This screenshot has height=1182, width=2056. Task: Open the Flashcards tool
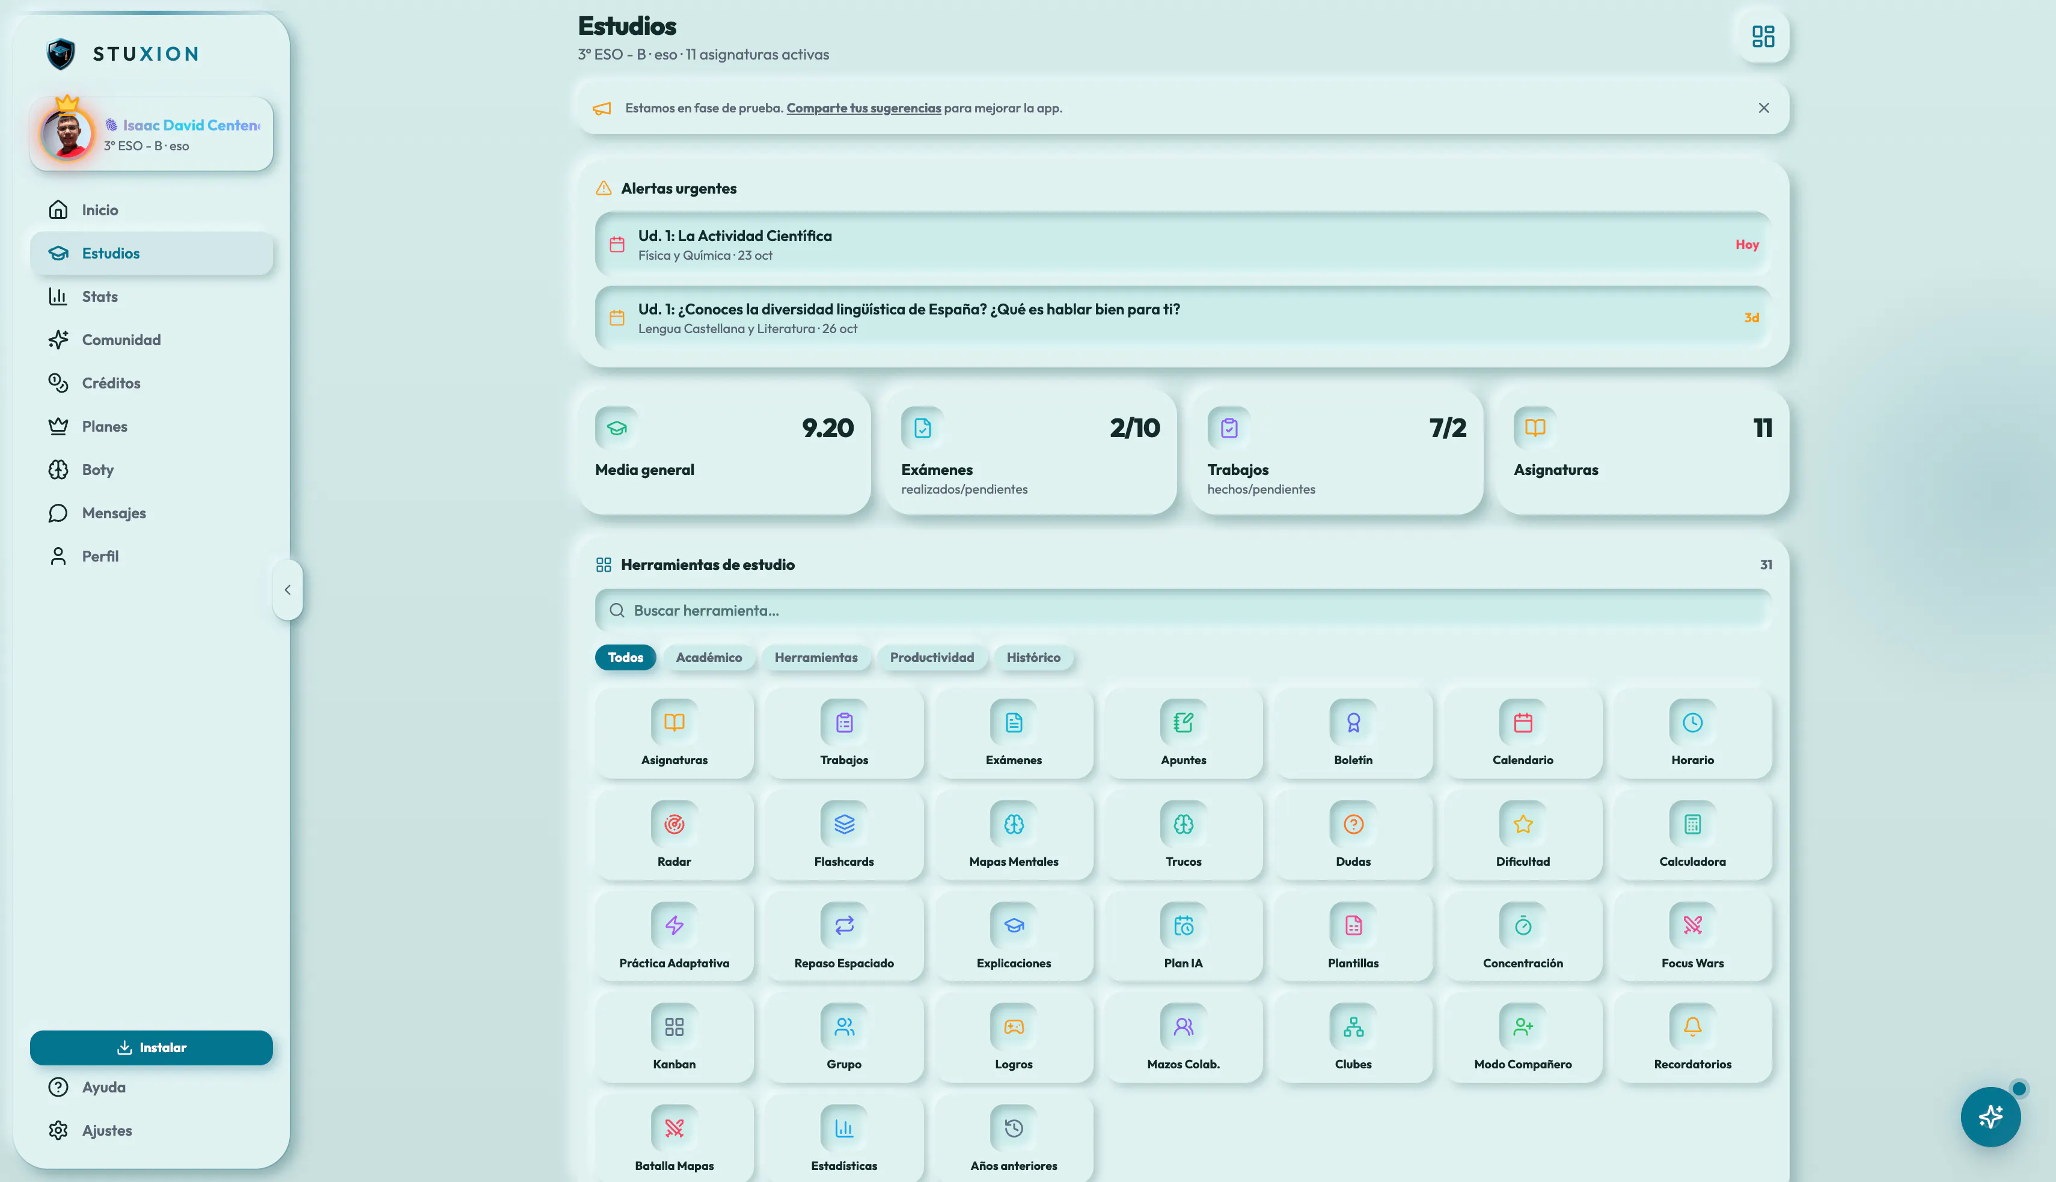click(844, 835)
